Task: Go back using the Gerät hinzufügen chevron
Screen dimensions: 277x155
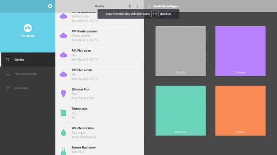Action: click(x=149, y=6)
